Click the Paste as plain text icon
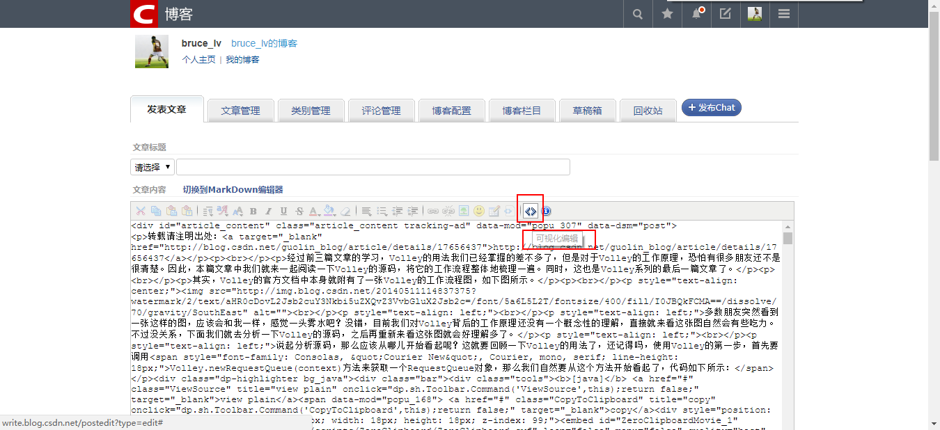The width and height of the screenshot is (940, 430). [187, 211]
